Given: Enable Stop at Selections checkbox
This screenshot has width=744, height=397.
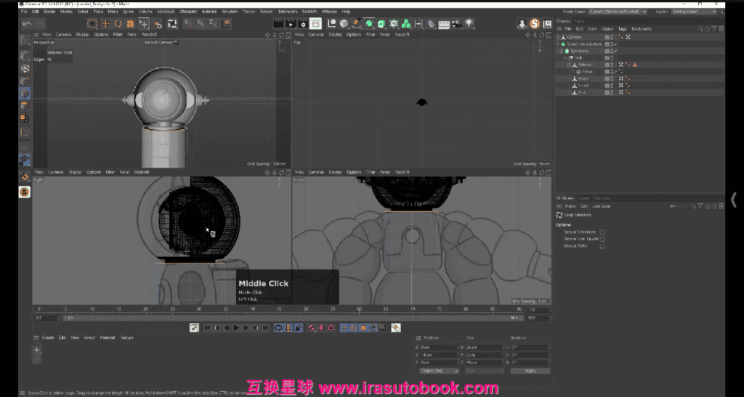Looking at the screenshot, I should pyautogui.click(x=602, y=232).
